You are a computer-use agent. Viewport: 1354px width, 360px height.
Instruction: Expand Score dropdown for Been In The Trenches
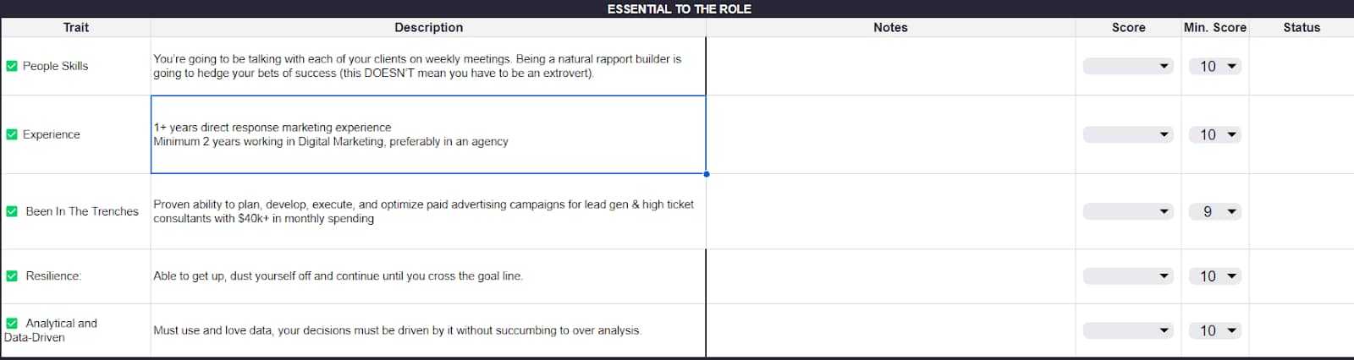[1128, 211]
